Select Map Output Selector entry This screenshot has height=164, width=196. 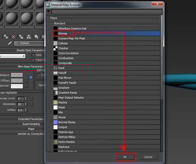click(106, 97)
